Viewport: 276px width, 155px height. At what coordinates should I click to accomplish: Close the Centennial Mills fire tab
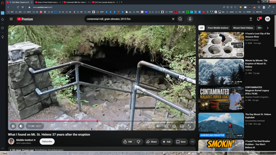(89, 2)
